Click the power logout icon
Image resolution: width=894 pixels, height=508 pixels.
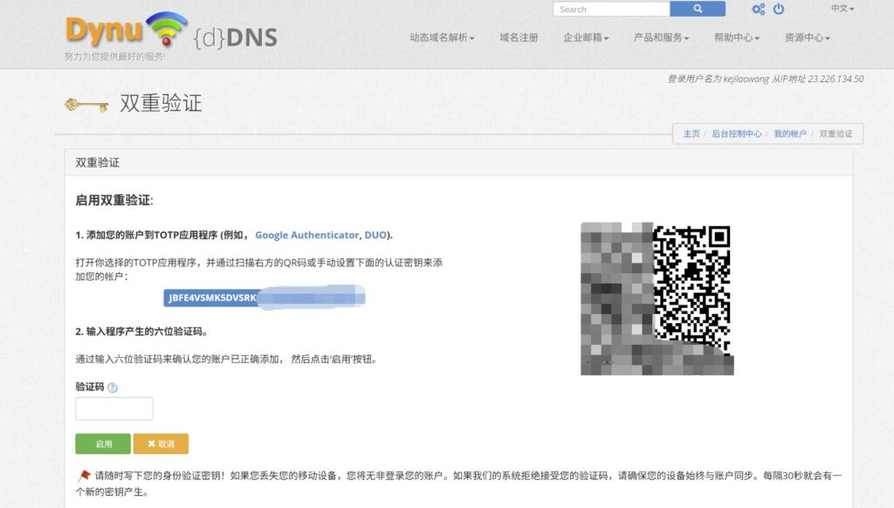coord(780,9)
